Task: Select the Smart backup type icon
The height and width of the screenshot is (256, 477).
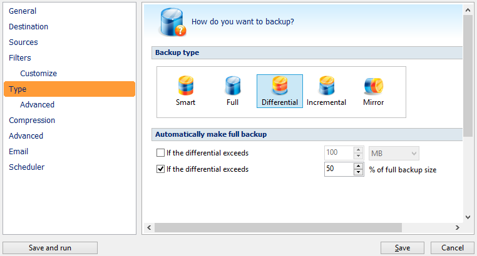Action: 185,86
